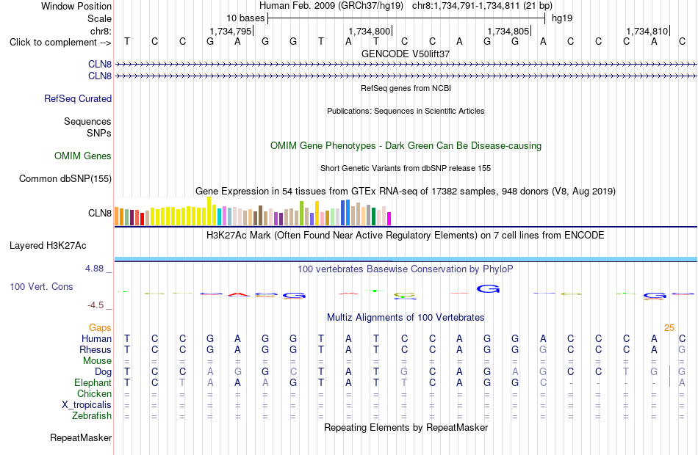Click the 1,734,810 ruler position
Image resolution: width=698 pixels, height=455 pixels.
(x=647, y=31)
